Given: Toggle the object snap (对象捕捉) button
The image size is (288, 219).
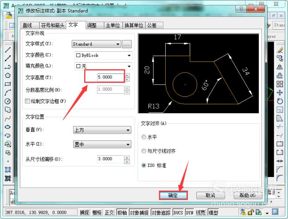Looking at the screenshot, I should (x=140, y=212).
